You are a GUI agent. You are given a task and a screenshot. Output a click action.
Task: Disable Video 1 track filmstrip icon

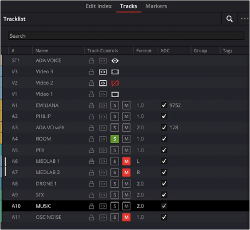click(115, 94)
